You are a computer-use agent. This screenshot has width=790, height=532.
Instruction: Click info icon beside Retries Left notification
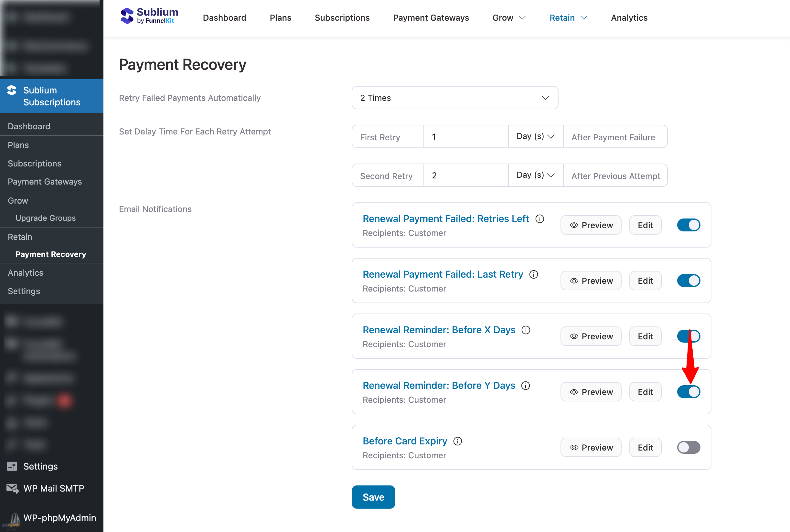coord(539,219)
